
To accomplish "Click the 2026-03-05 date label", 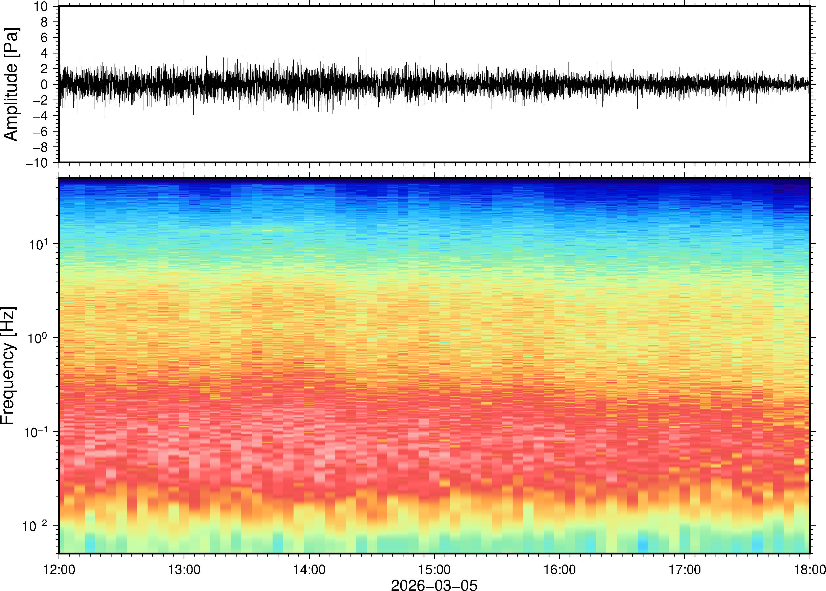I will click(x=434, y=585).
